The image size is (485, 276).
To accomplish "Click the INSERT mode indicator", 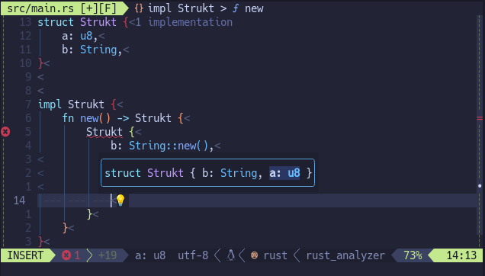I will click(x=25, y=255).
